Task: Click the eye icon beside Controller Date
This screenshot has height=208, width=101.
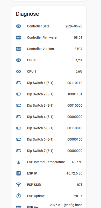Action: coord(18,26)
